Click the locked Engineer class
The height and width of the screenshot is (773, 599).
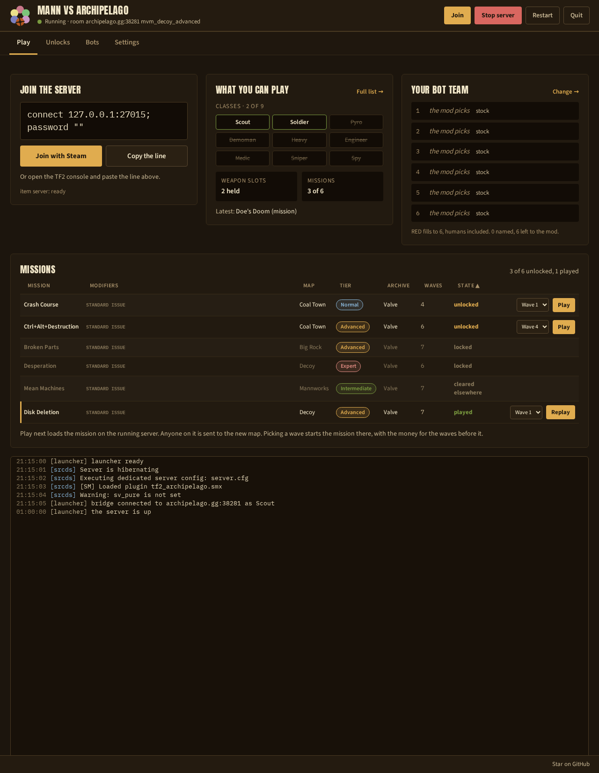[356, 140]
